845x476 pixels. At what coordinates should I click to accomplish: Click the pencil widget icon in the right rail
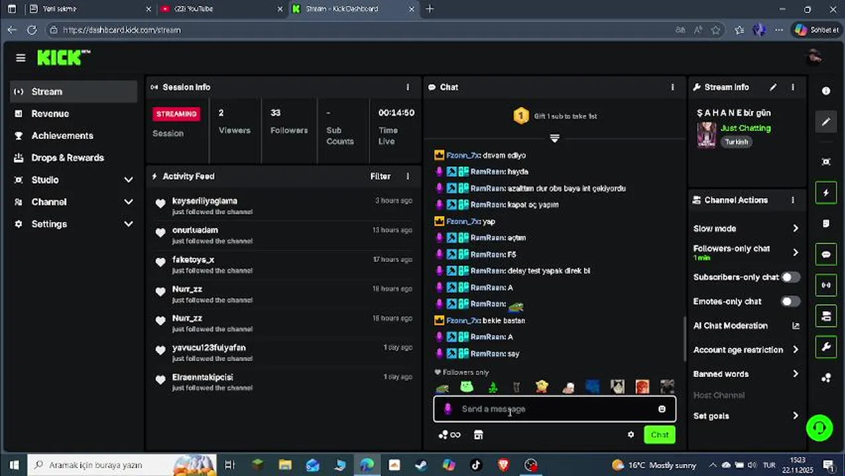tap(826, 122)
